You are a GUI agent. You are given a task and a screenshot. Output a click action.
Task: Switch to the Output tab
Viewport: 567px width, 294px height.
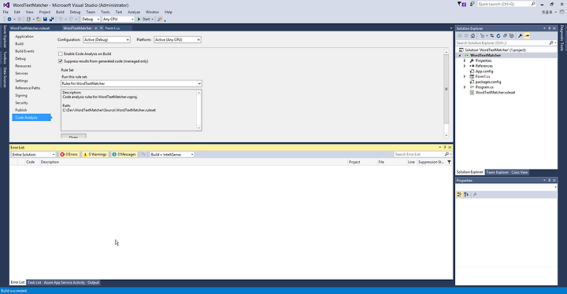93,282
